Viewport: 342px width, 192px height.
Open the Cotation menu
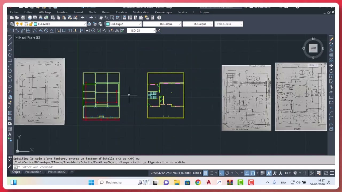[x=121, y=12]
